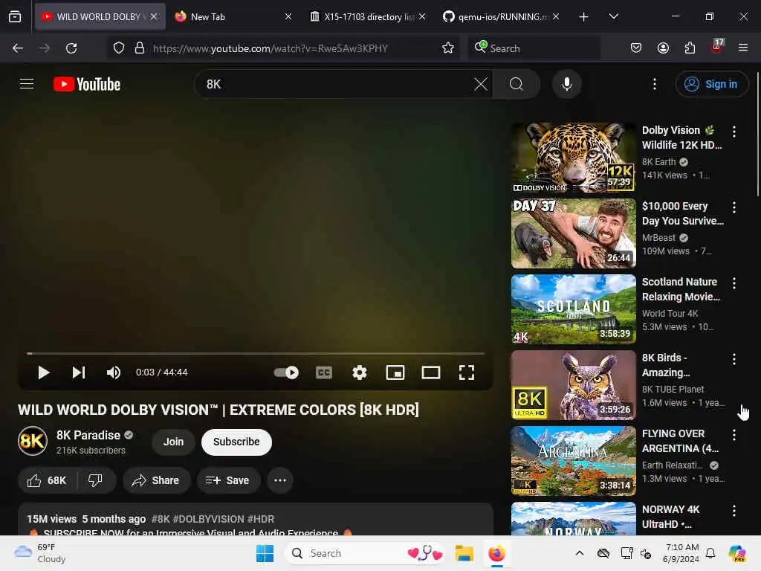Image resolution: width=761 pixels, height=571 pixels.
Task: Bookmark this page star
Action: [x=448, y=48]
